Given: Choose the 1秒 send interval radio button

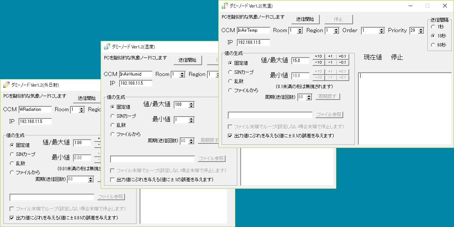Looking at the screenshot, I should (433, 27).
